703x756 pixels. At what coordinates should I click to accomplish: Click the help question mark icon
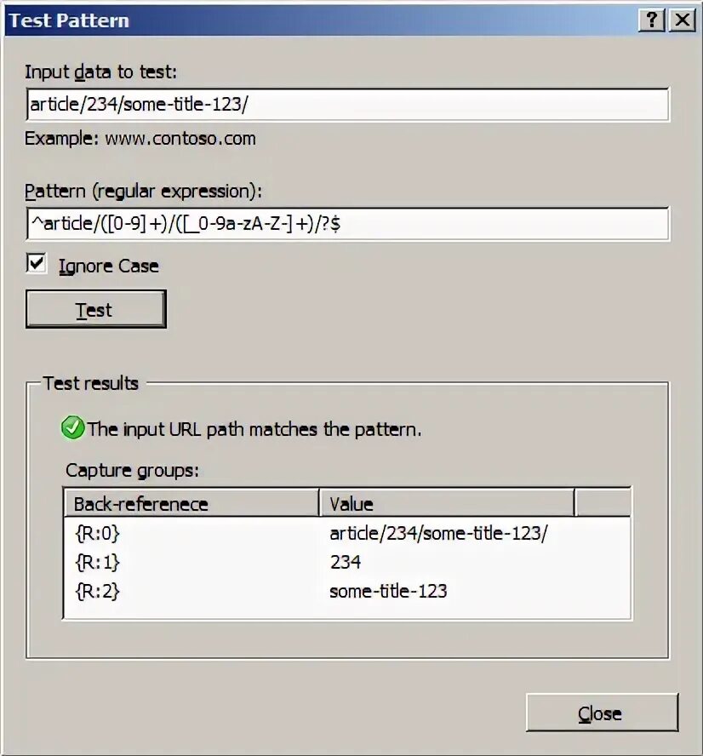(651, 20)
